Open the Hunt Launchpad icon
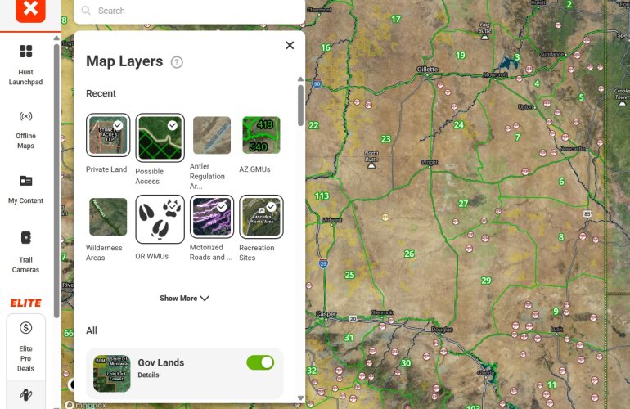The image size is (630, 409). pos(25,52)
